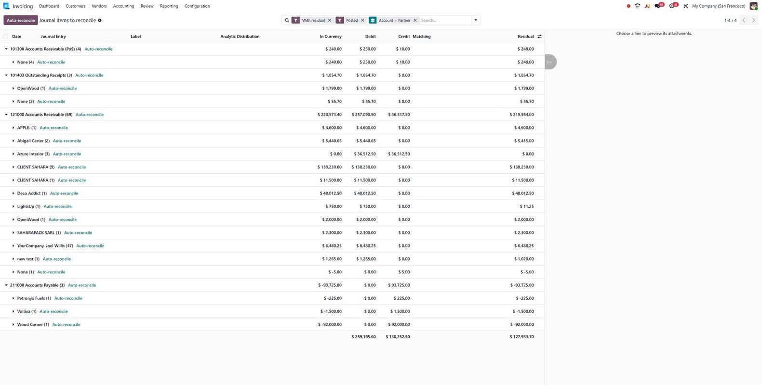
Task: Open the search options dropdown arrow
Action: point(476,20)
